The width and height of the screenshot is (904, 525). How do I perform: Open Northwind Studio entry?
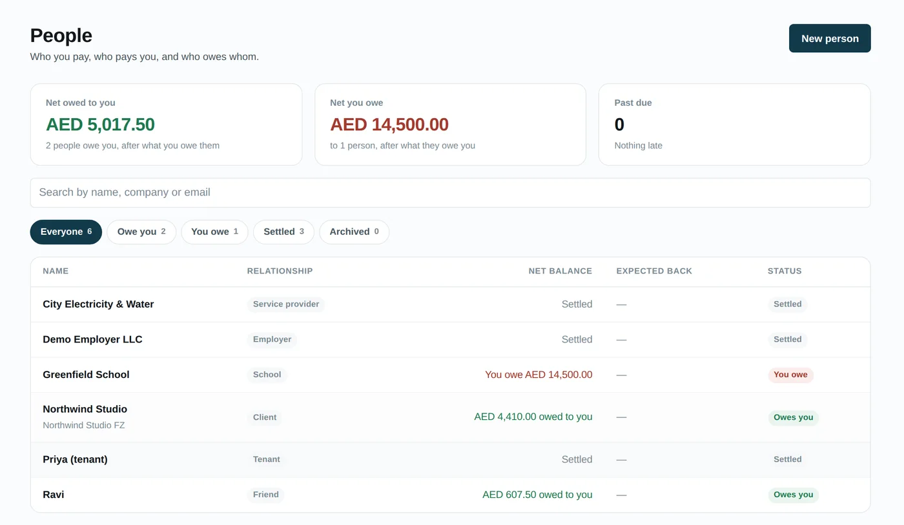(450, 417)
